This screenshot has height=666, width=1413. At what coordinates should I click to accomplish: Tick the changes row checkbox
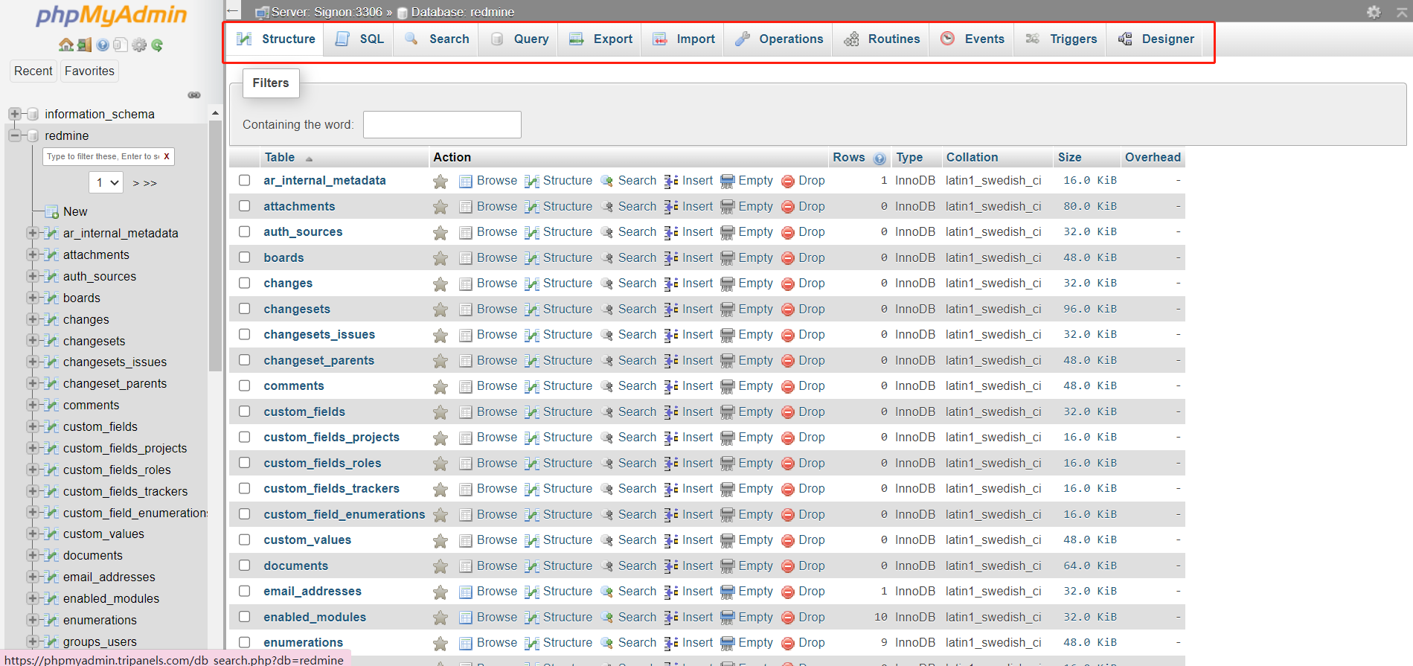coord(244,283)
